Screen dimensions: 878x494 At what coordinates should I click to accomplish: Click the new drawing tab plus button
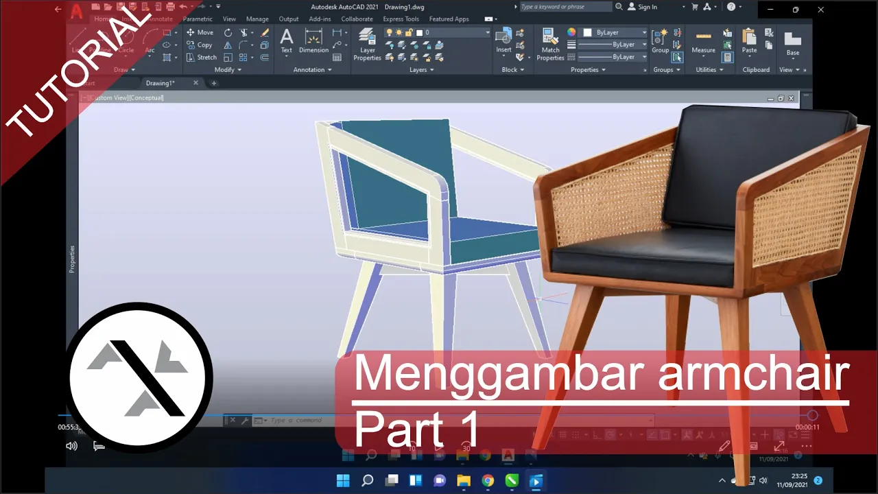coord(213,83)
